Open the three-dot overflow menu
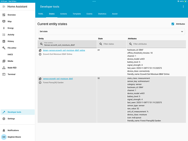The image size is (188, 141). tap(183, 6)
